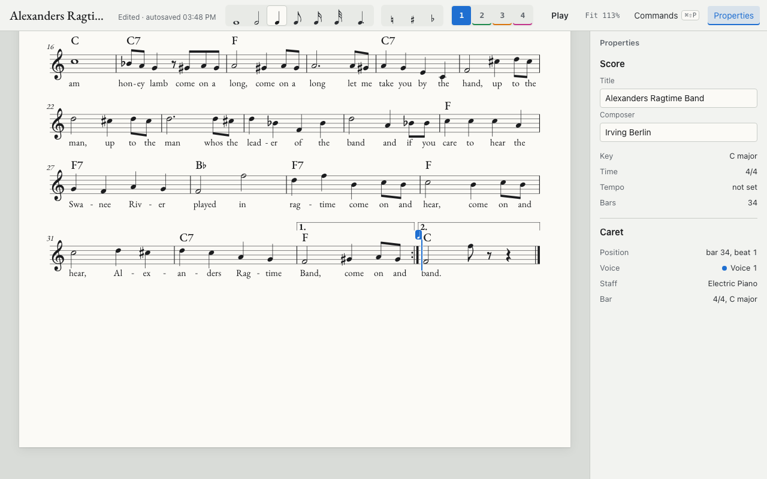Click the caret position "bar 34, beat 1"
This screenshot has width=767, height=479.
point(732,253)
